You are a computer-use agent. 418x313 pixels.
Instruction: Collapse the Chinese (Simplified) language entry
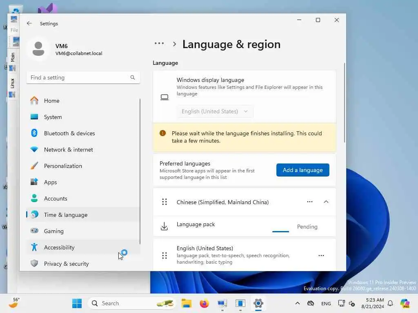[326, 202]
